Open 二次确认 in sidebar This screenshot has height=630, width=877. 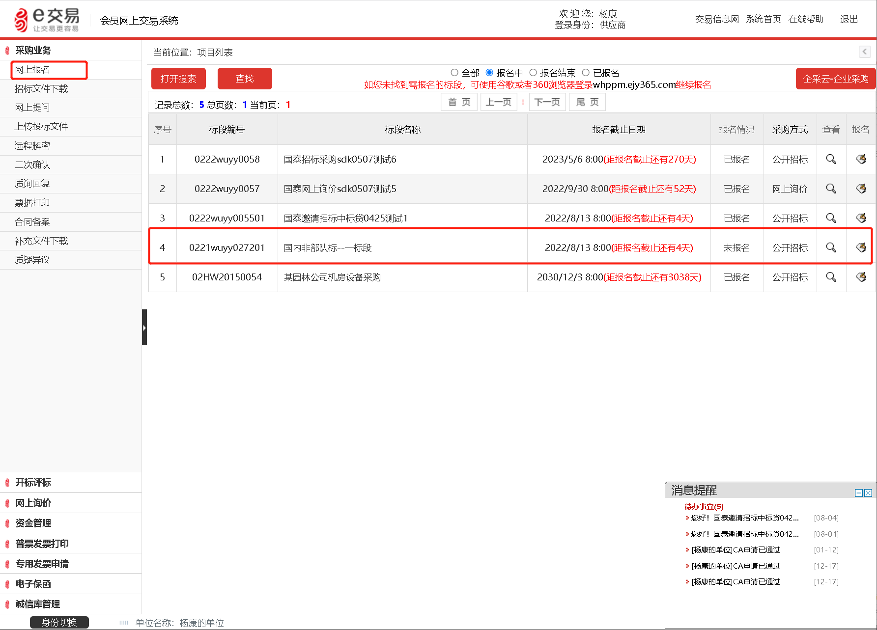(32, 165)
